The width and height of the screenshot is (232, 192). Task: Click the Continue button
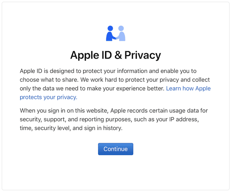(115, 149)
